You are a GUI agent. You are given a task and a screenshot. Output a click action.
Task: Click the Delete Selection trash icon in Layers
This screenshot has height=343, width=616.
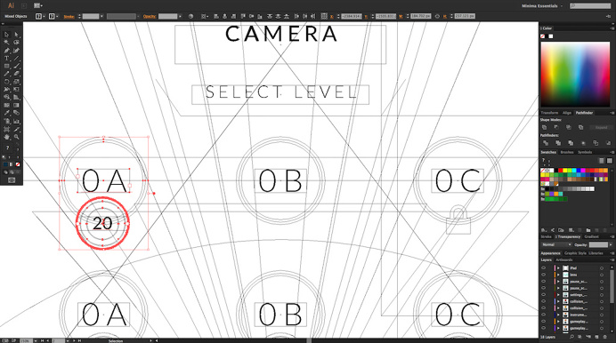(x=605, y=337)
